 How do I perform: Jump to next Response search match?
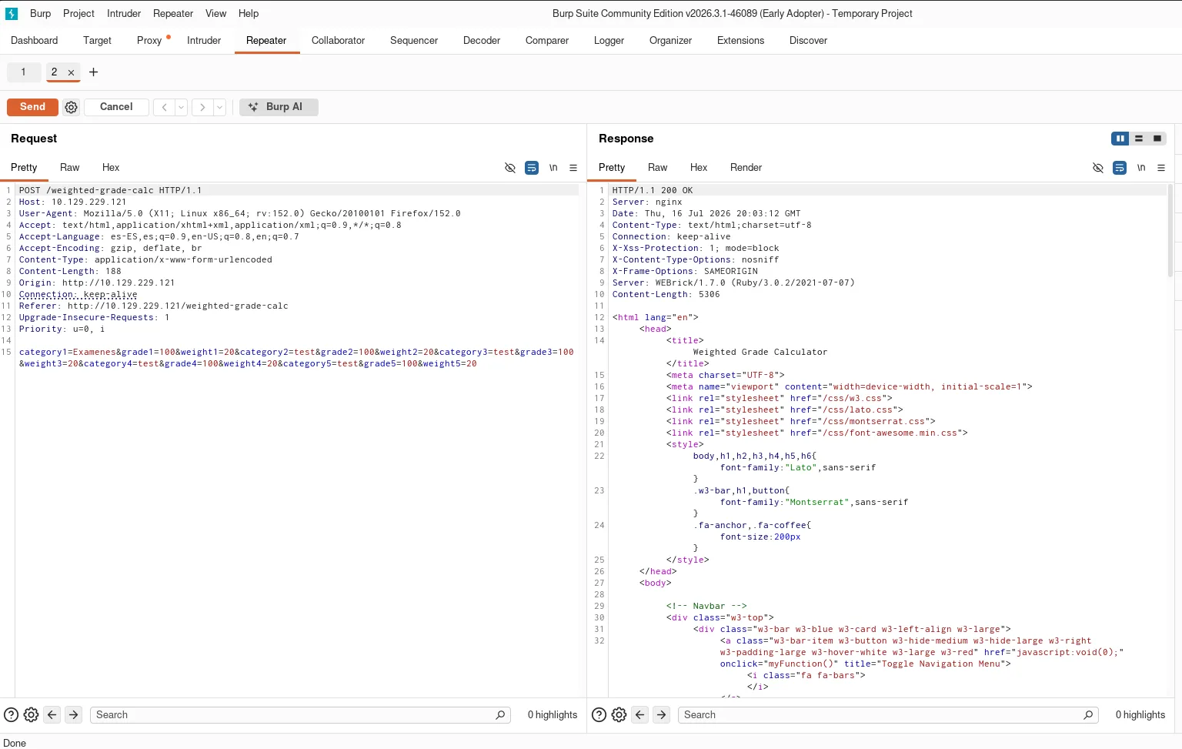[662, 715]
